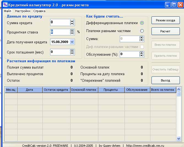Click the percent app icon in title bar
The image size is (184, 147).
5,5
